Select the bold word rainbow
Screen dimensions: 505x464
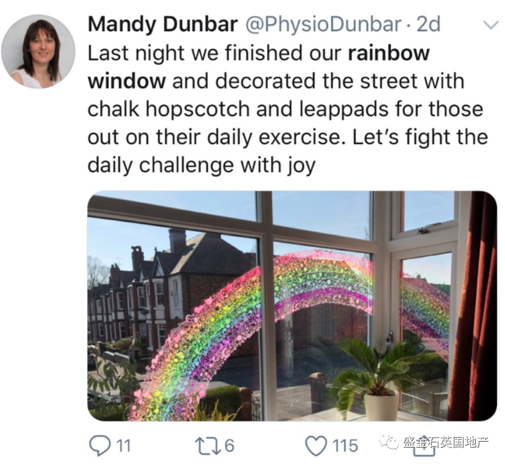click(389, 53)
